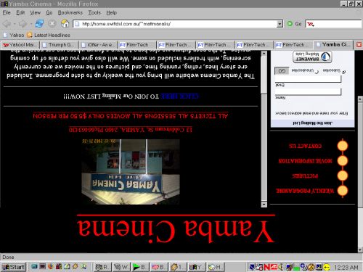
Task: Click the Bravenet Mailing Lists badge
Action: click(312, 57)
